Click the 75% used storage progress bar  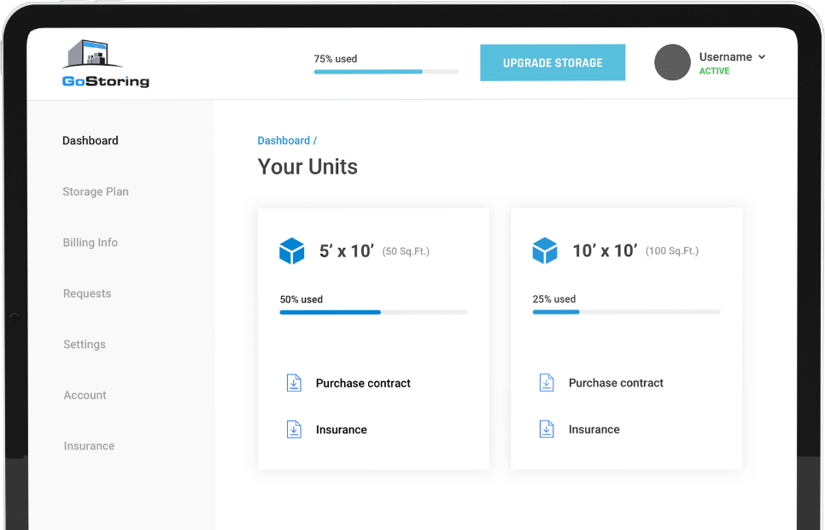click(x=386, y=72)
